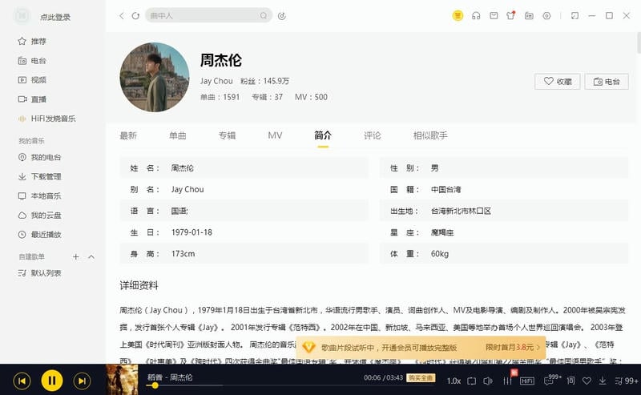Toggle desktop lyrics 词 icon
This screenshot has height=395, width=641.
[570, 381]
